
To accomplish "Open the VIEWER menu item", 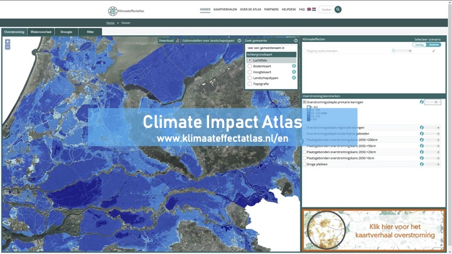I will pos(205,9).
